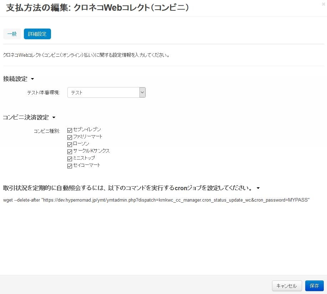Click the テスト/本番環境 label
This screenshot has height=294, width=327.
[x=44, y=92]
